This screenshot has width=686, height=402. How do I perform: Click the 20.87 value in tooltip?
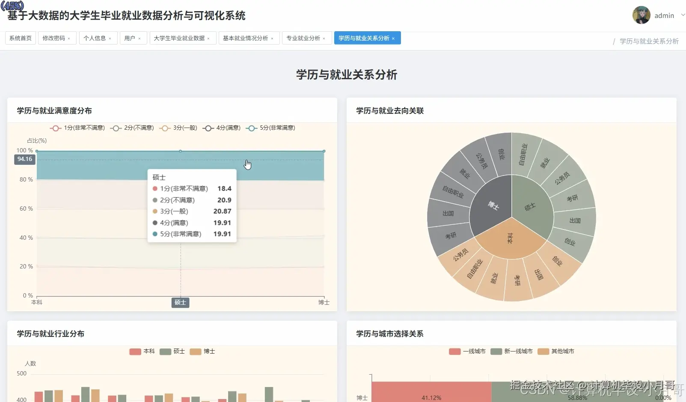tap(222, 211)
